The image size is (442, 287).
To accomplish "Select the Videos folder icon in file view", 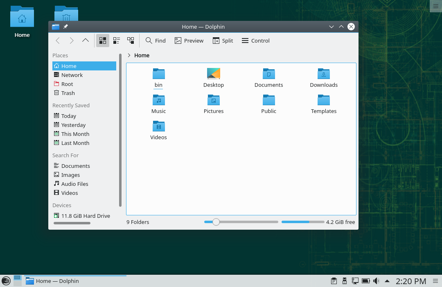I will point(159,126).
